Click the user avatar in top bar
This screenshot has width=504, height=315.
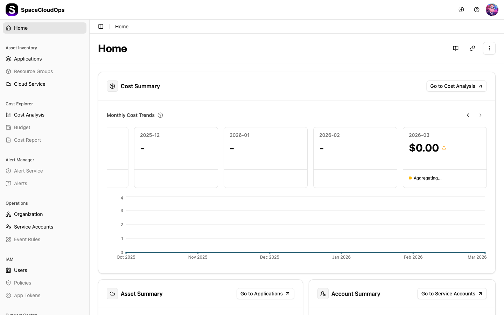click(x=492, y=10)
